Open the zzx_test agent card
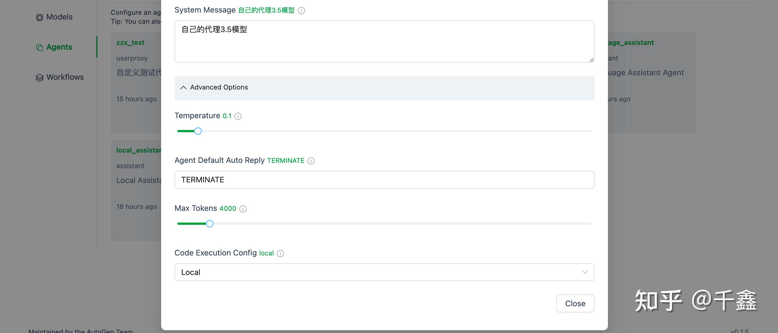 (130, 43)
